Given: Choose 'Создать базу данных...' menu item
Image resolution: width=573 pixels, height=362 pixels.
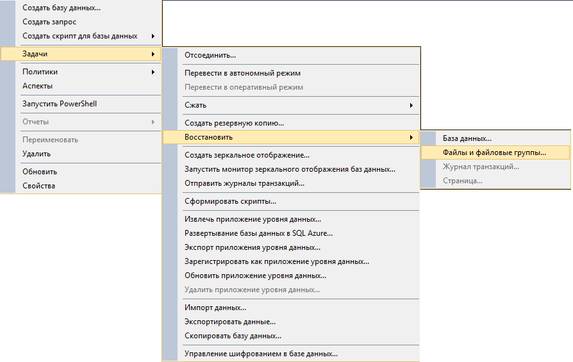Looking at the screenshot, I should [x=62, y=8].
